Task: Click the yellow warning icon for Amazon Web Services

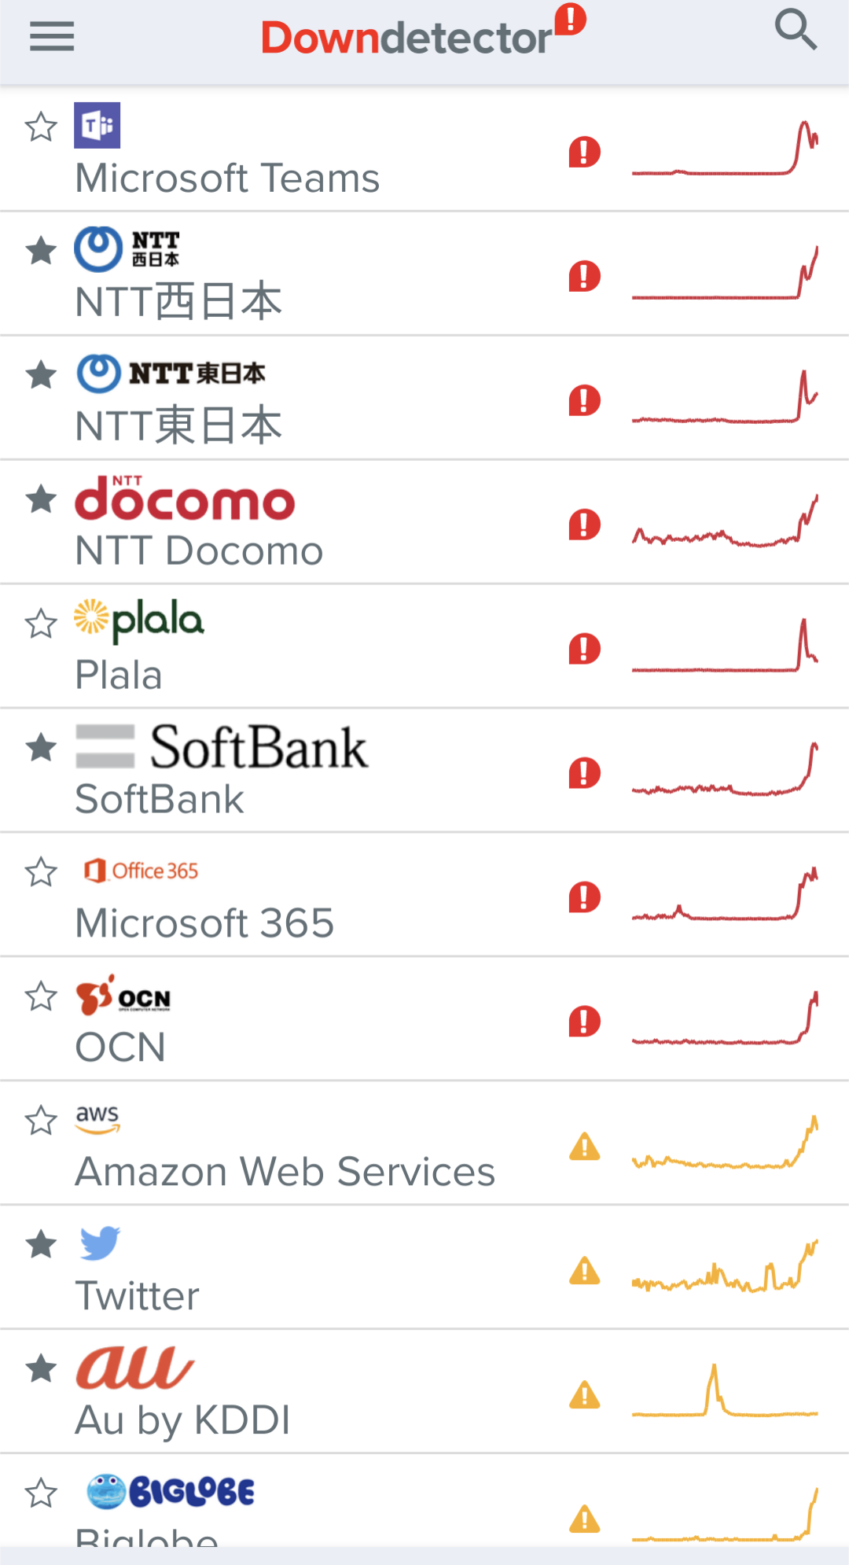Action: 584,1146
